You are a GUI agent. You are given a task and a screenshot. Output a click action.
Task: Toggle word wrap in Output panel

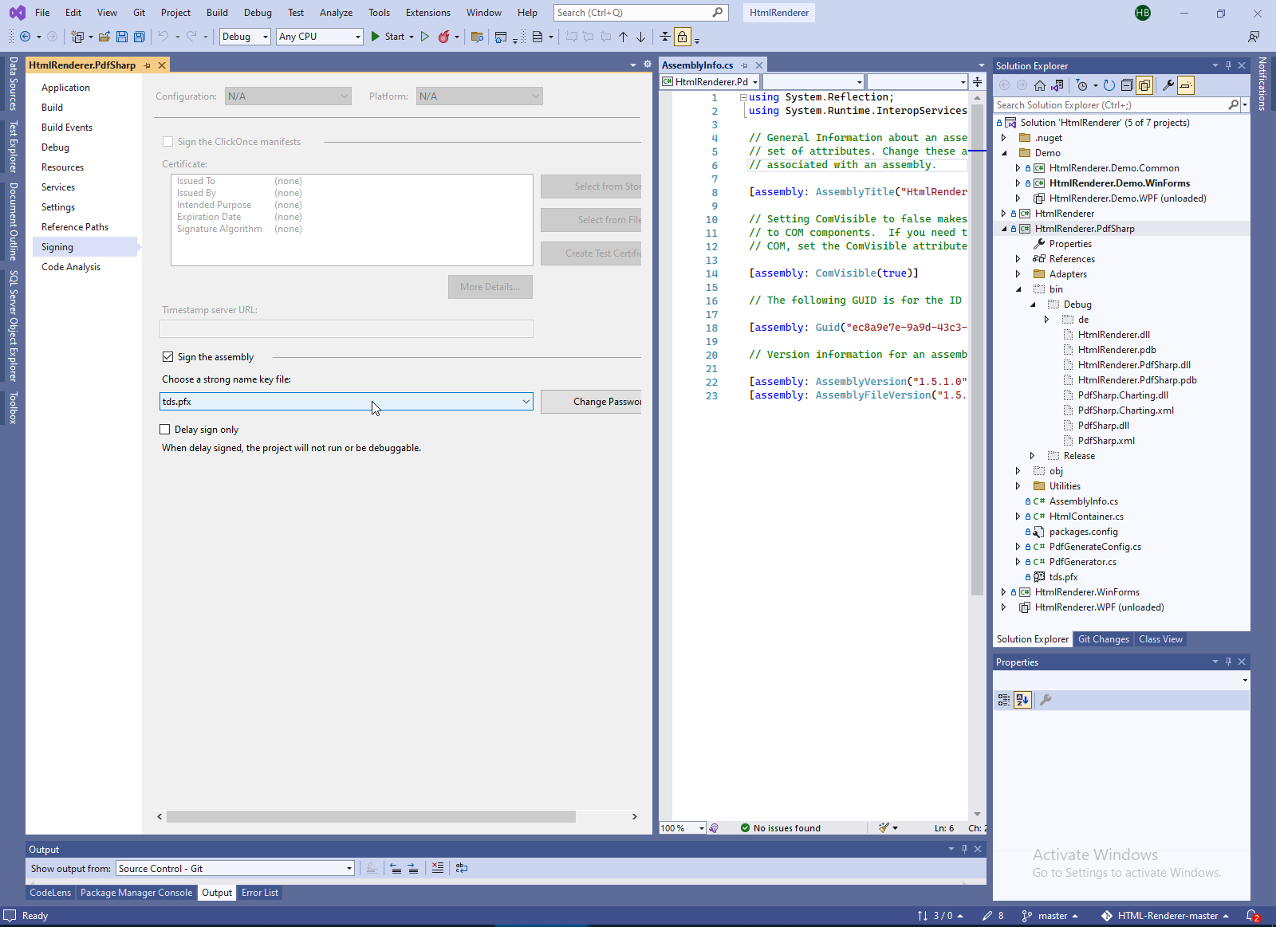(462, 868)
